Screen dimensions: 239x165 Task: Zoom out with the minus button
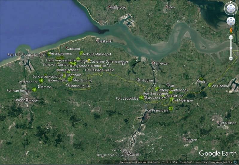coord(231,58)
